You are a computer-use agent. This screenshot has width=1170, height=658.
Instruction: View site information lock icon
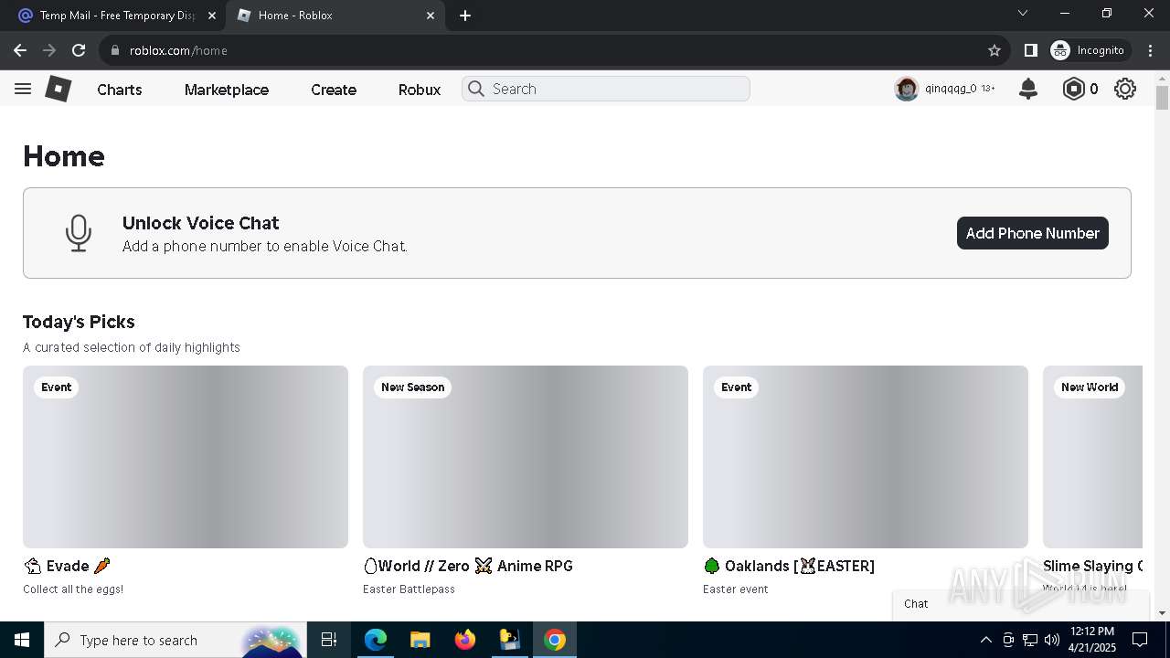pos(115,50)
